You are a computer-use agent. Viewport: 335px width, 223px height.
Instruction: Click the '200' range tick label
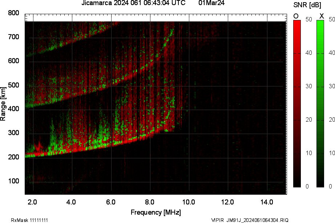click(x=13, y=157)
